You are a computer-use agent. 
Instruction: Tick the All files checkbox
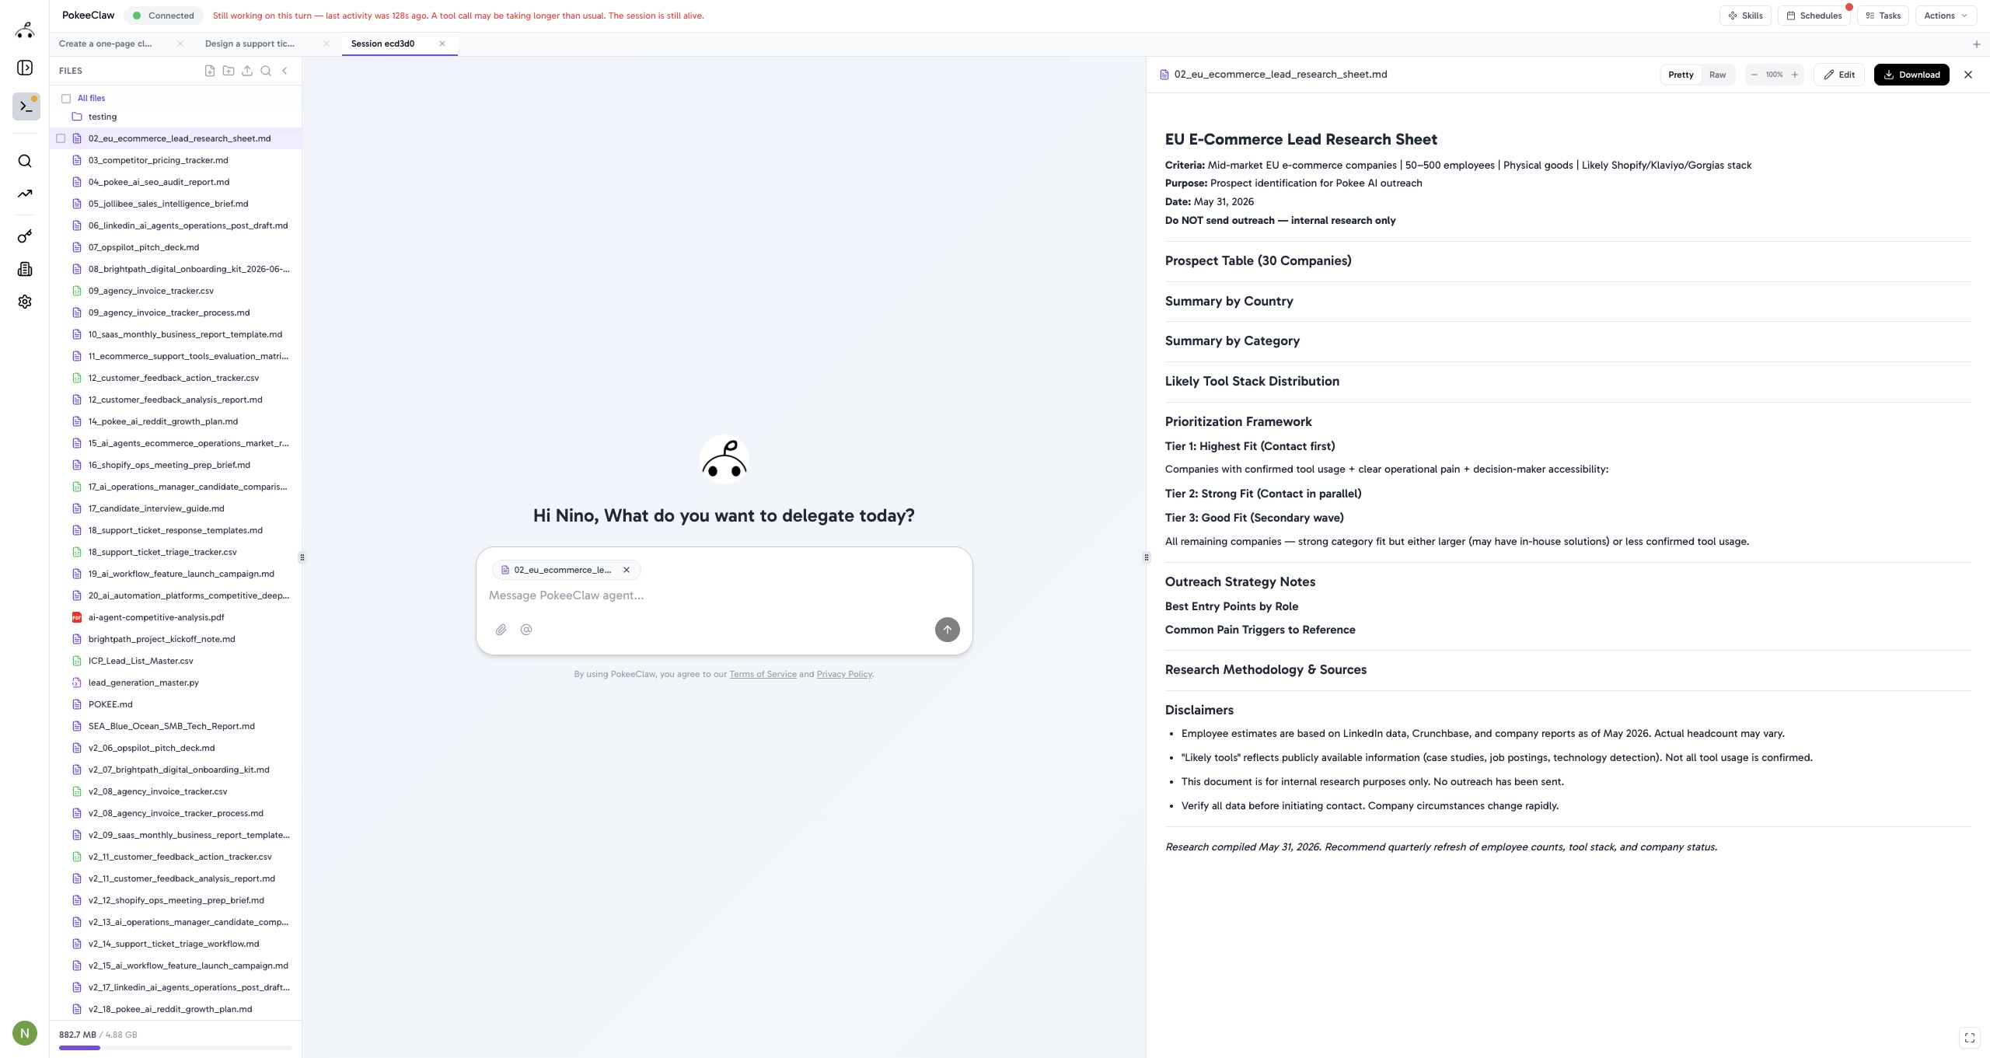pos(66,99)
